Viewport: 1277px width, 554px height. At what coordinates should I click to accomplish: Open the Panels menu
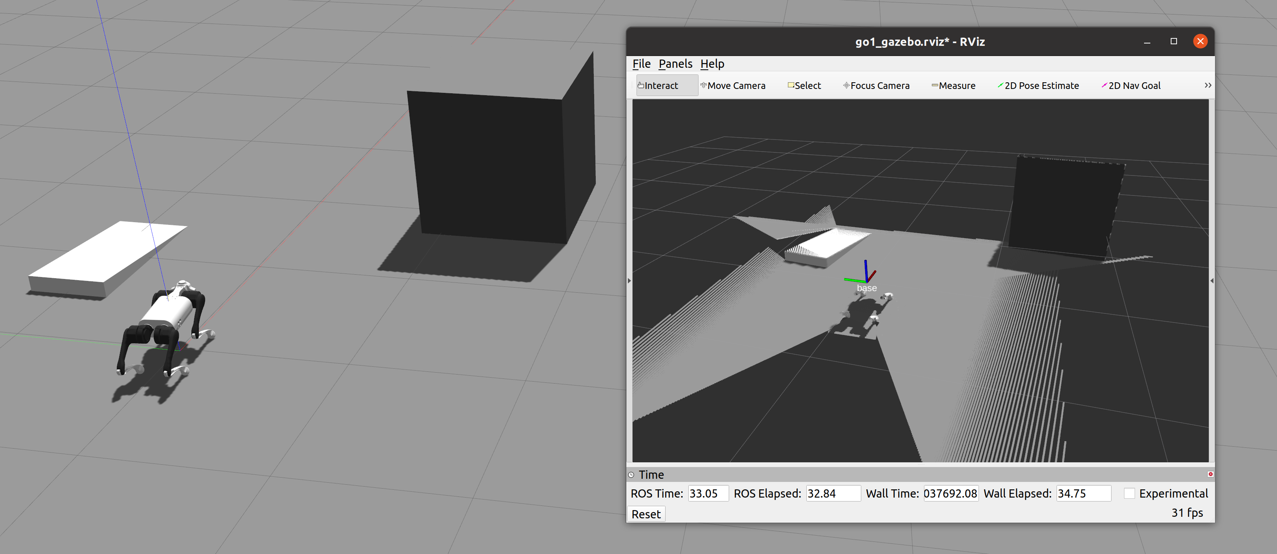coord(675,64)
